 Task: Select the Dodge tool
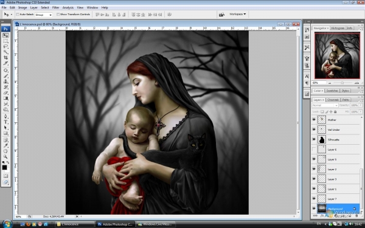[5, 109]
